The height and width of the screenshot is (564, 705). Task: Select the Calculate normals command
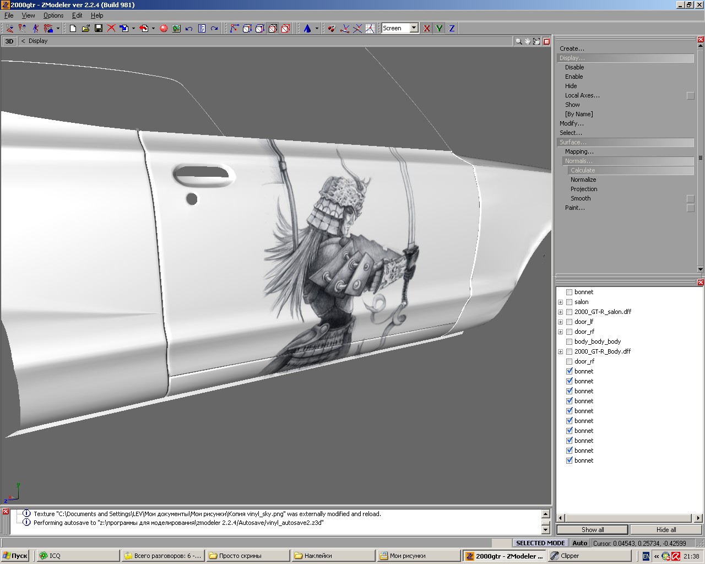631,170
